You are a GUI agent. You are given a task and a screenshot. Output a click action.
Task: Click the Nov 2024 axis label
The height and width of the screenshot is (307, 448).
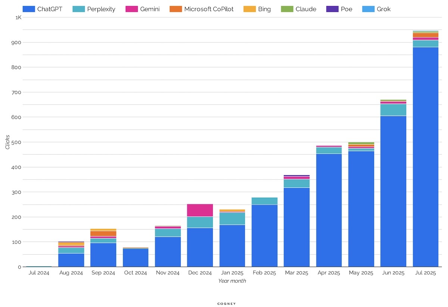click(168, 273)
